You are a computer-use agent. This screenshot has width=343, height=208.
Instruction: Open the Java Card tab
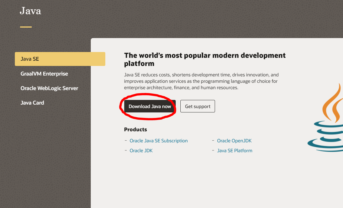[x=32, y=103]
